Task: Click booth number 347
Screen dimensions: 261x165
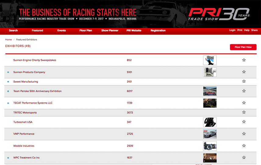Action: tap(129, 122)
